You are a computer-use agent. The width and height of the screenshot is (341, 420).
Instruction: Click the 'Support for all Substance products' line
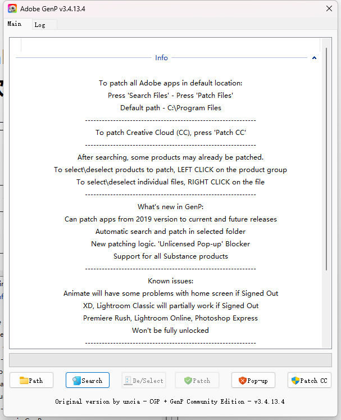[170, 256]
